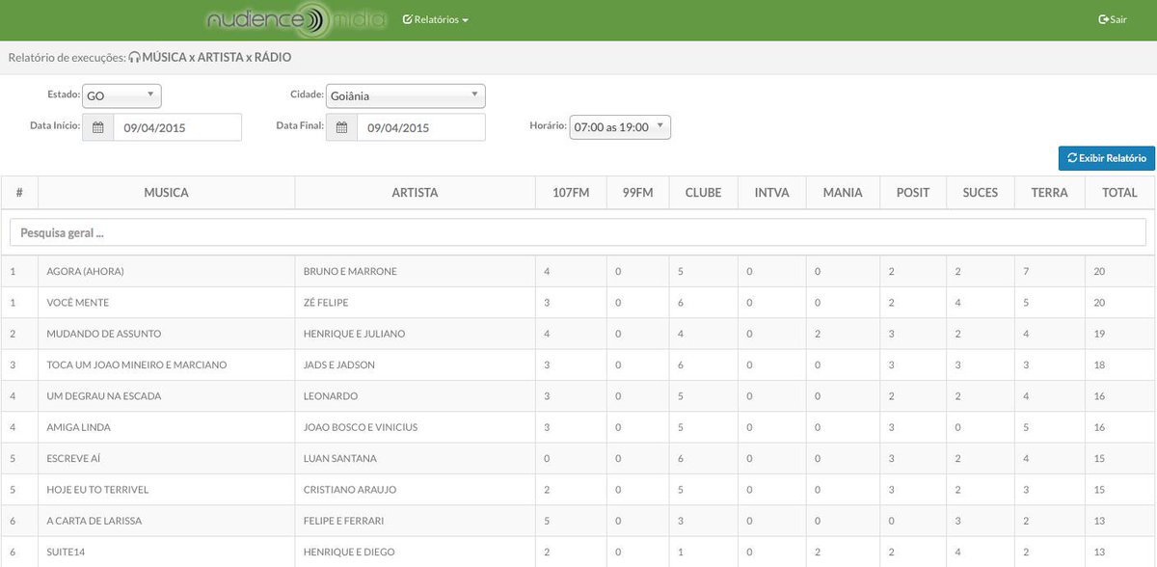The image size is (1157, 567).
Task: Click calendar icon beside Data Final
Action: tap(341, 127)
